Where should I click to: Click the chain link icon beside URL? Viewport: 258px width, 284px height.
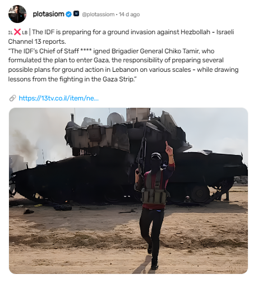(13, 98)
